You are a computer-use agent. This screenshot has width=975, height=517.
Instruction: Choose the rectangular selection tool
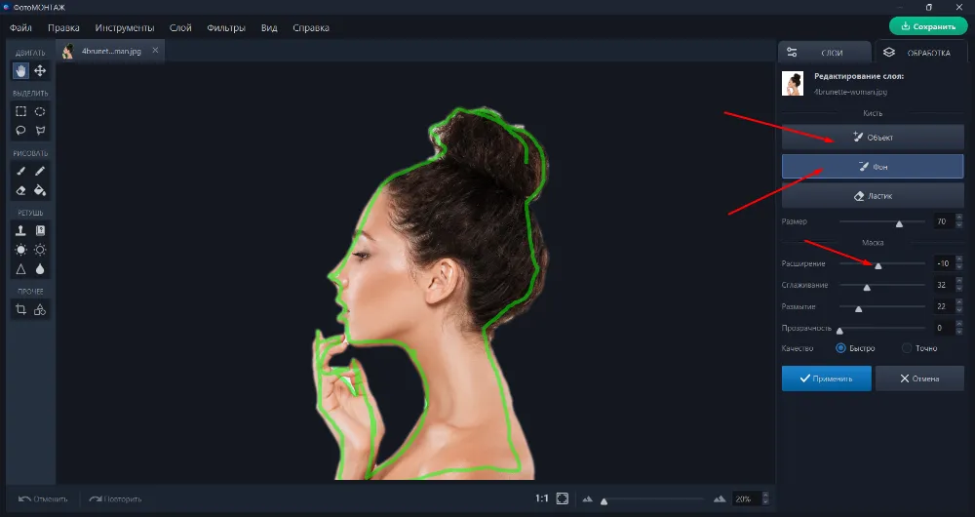click(20, 111)
